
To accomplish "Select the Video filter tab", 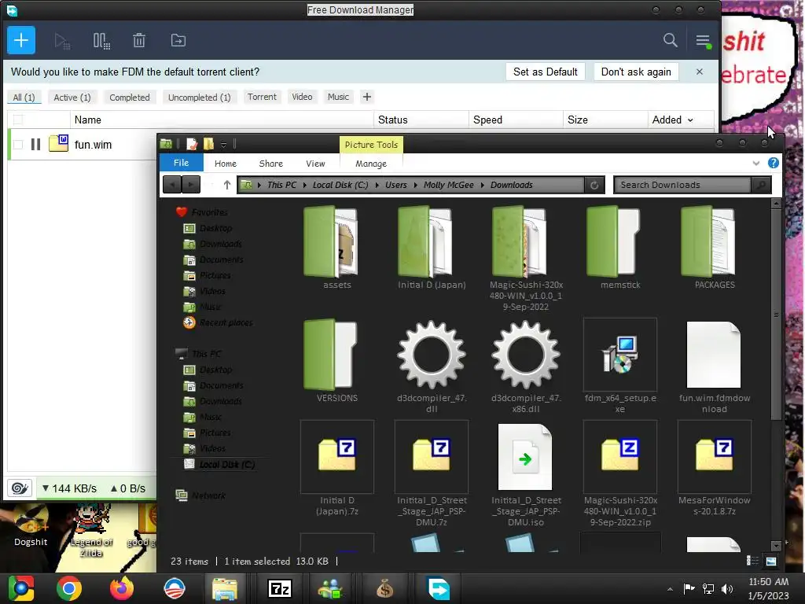I will pyautogui.click(x=302, y=97).
